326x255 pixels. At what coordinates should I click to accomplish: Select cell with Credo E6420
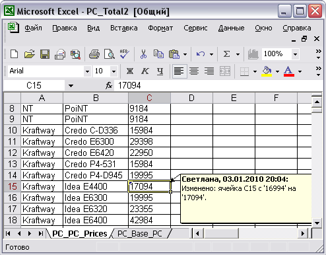click(x=96, y=153)
